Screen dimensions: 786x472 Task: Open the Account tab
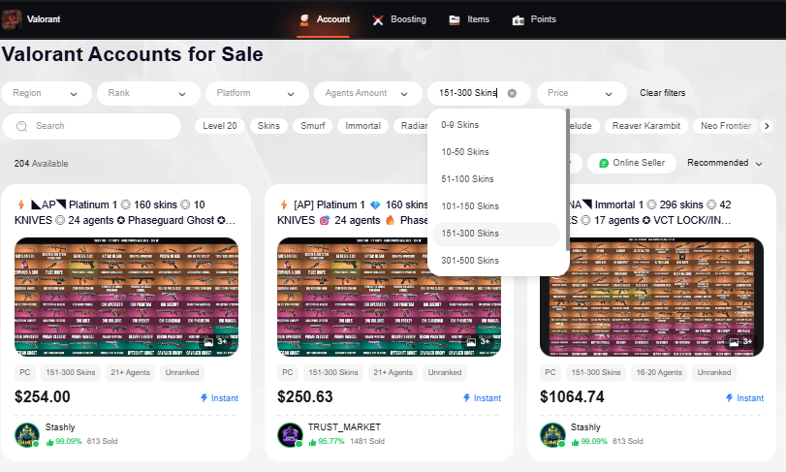point(325,19)
